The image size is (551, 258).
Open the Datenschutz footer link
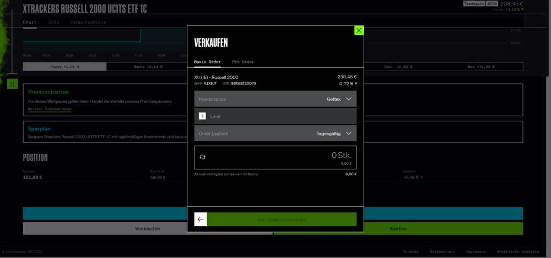(442, 252)
